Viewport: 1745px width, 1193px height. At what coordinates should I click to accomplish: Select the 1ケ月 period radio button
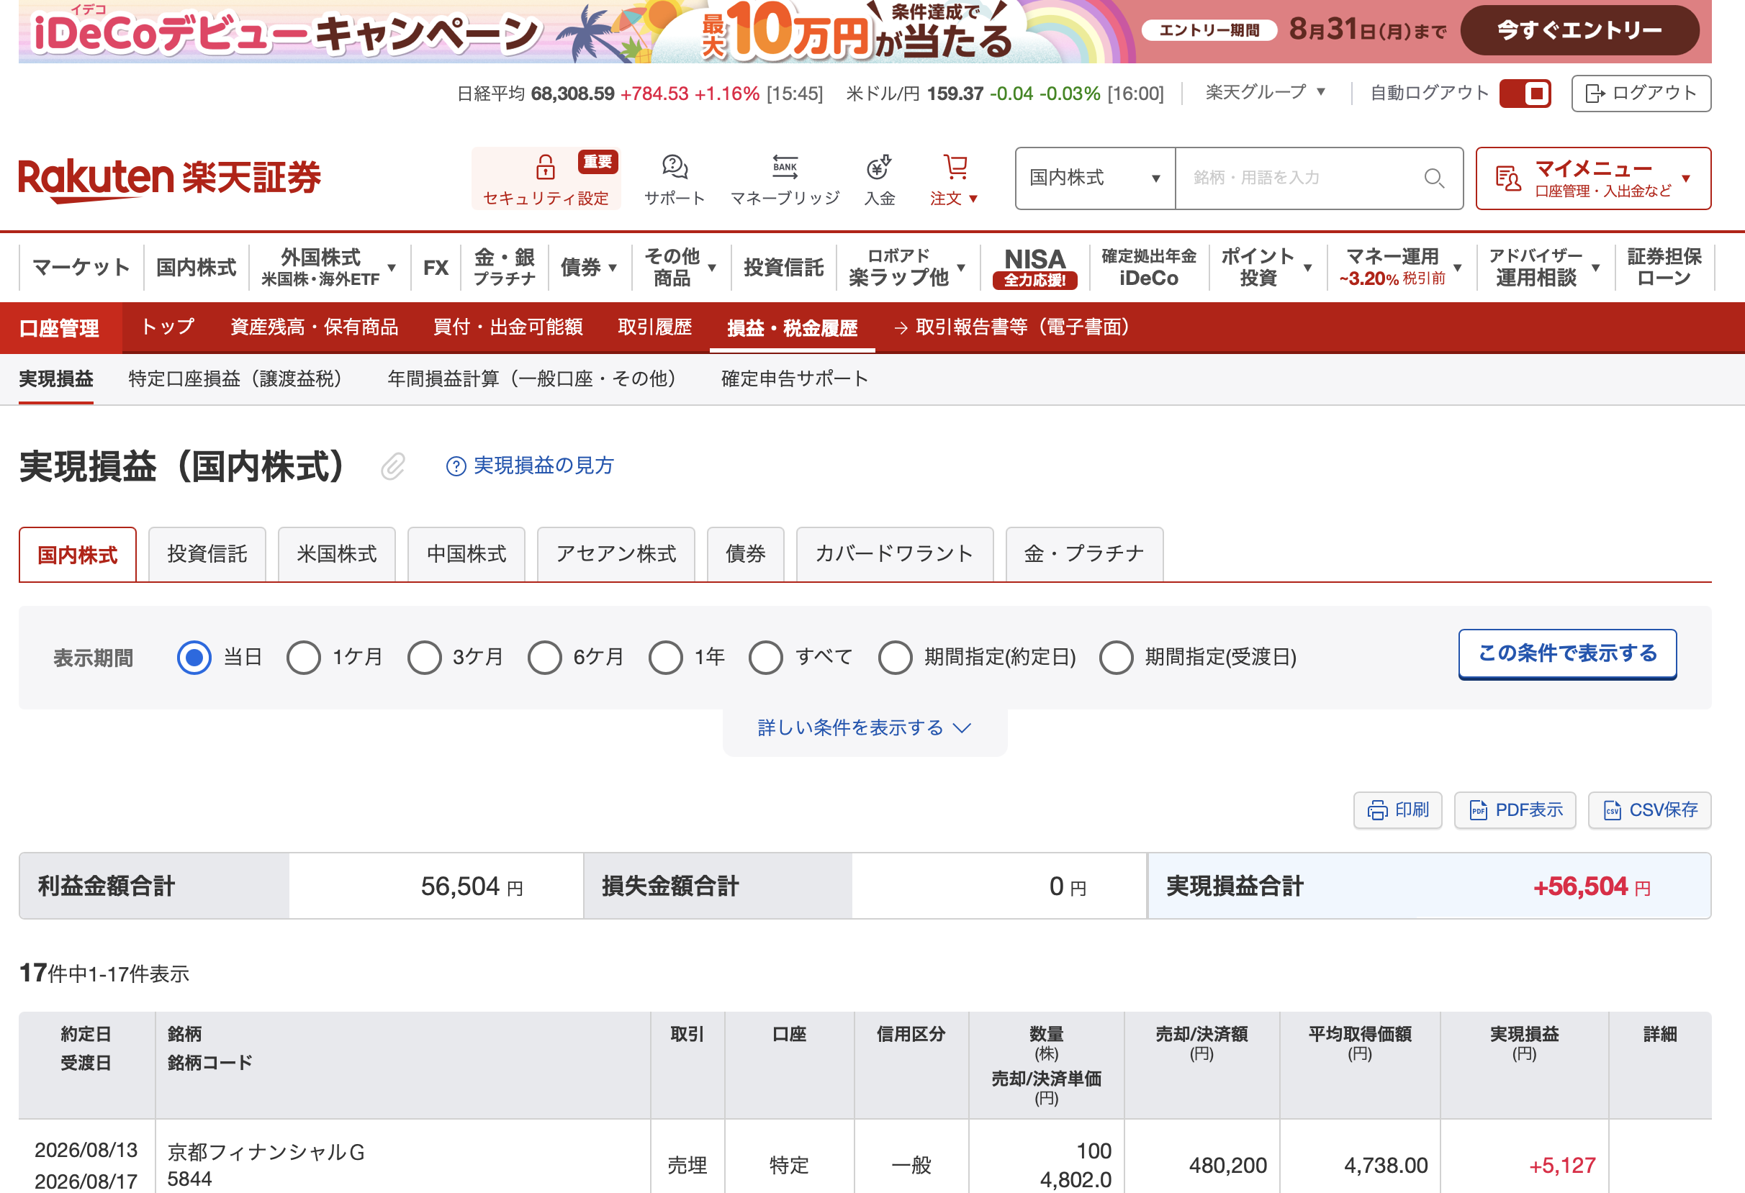click(303, 657)
